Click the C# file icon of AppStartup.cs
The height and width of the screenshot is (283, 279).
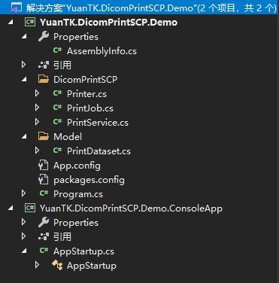click(44, 251)
